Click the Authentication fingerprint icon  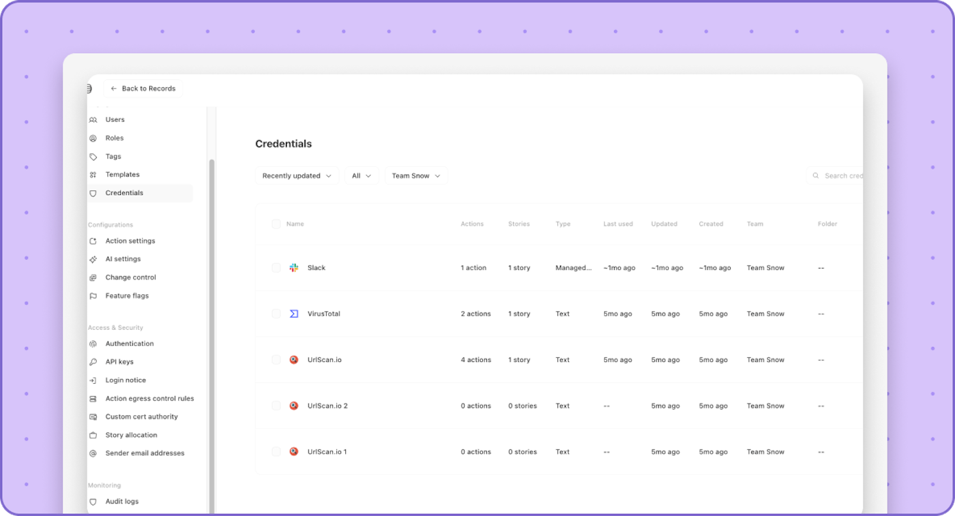(x=93, y=344)
